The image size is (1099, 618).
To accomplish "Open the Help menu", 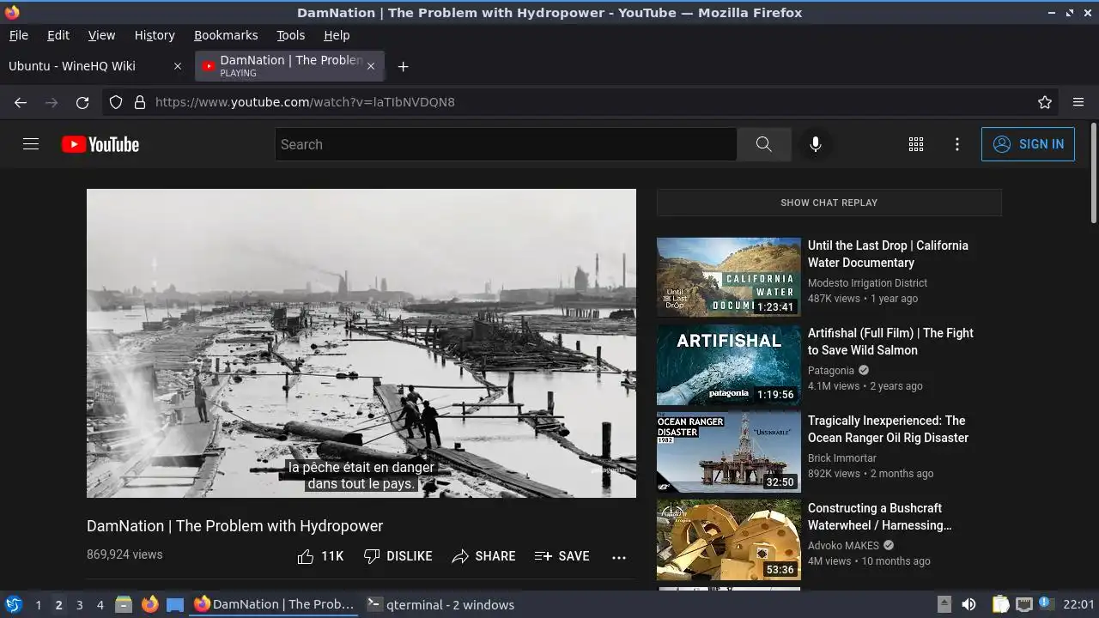I will (x=337, y=35).
